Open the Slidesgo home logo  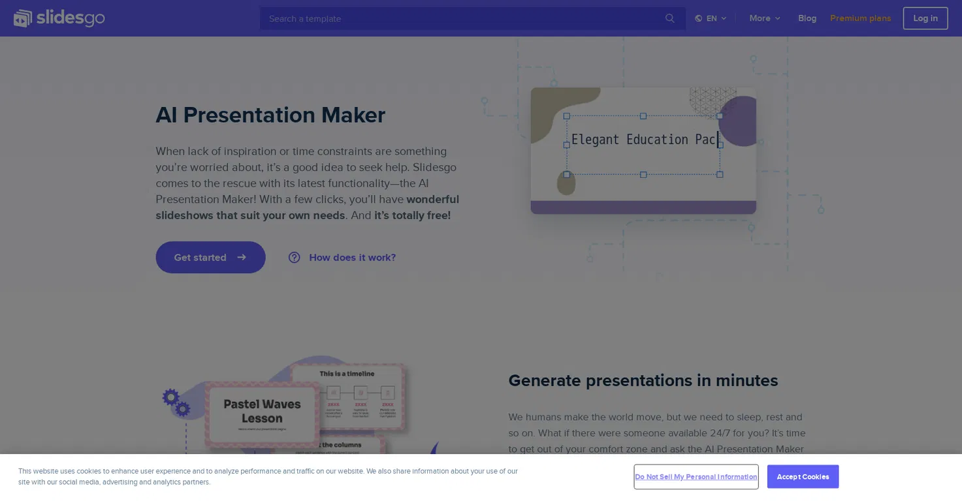click(x=59, y=18)
